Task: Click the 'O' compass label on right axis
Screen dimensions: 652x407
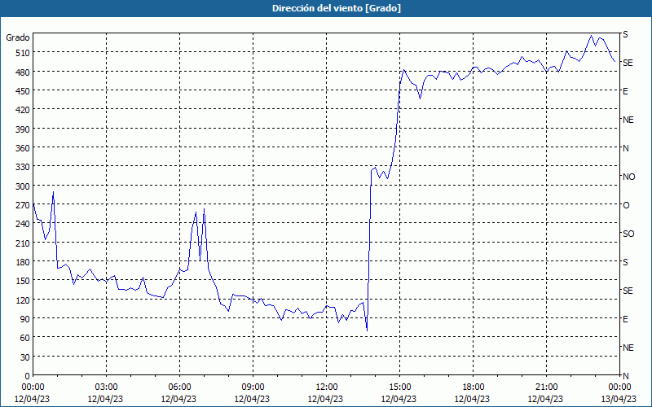Action: pos(626,205)
